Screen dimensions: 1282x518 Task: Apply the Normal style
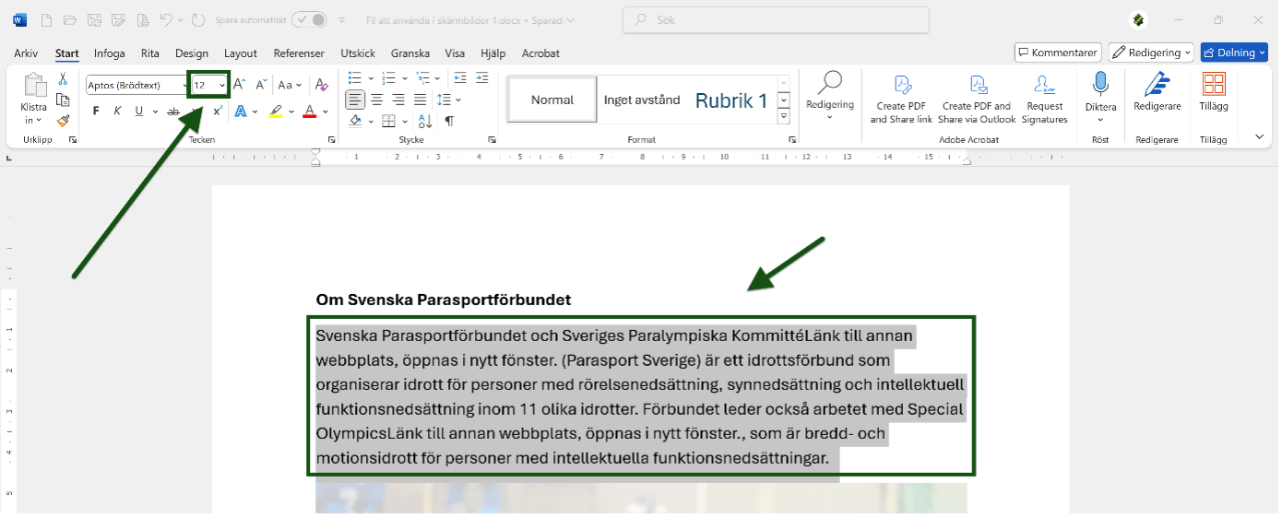coord(552,100)
